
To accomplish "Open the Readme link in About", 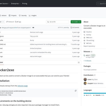I will click(x=89, y=32).
